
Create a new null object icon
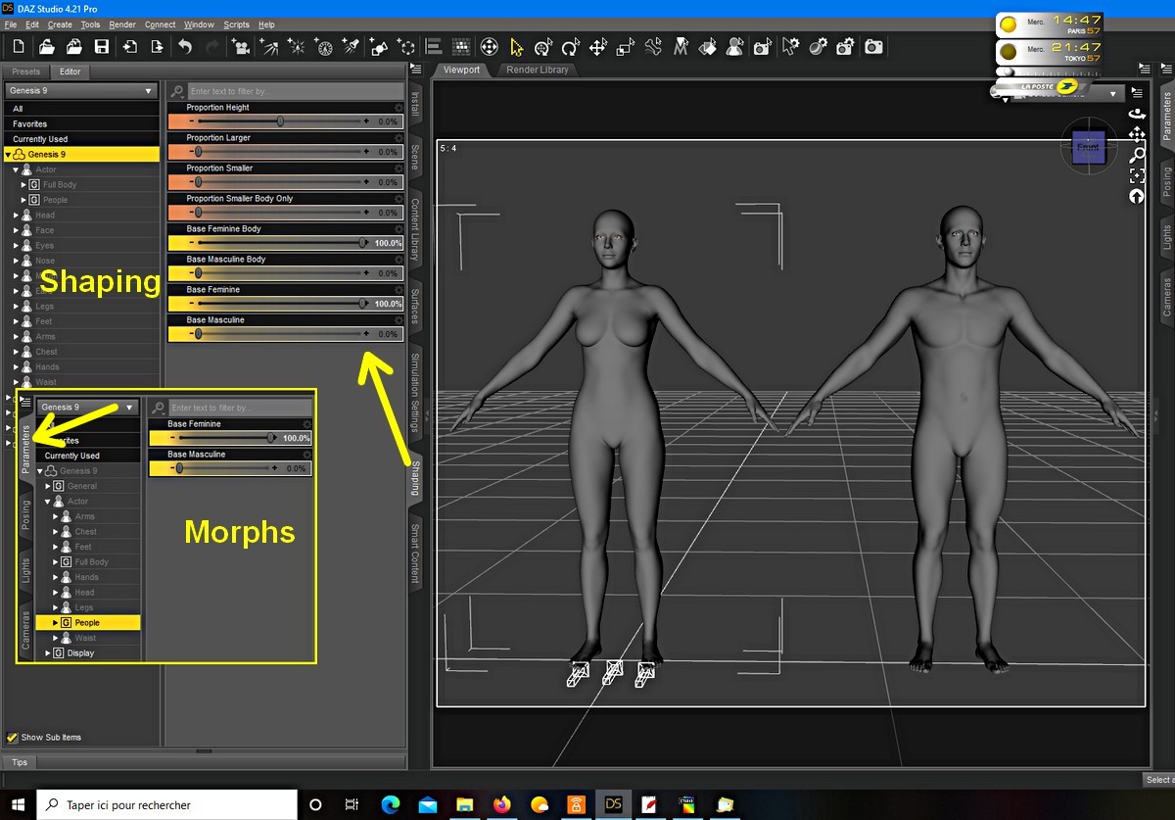(x=406, y=46)
